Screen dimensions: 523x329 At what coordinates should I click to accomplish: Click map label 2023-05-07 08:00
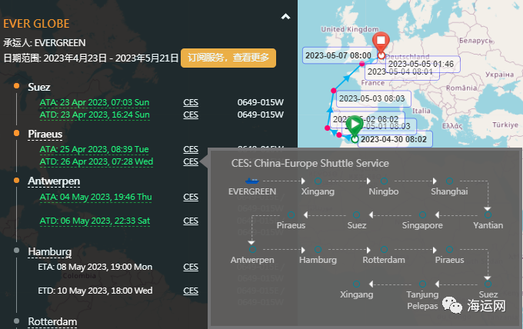click(x=338, y=55)
